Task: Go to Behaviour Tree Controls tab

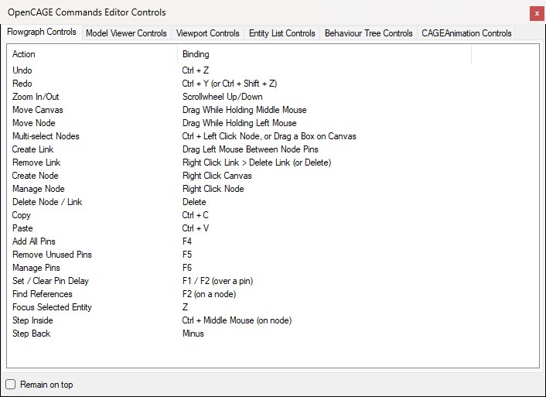Action: 368,33
